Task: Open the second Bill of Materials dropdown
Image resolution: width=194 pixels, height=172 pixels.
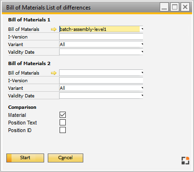Action: [x=142, y=73]
